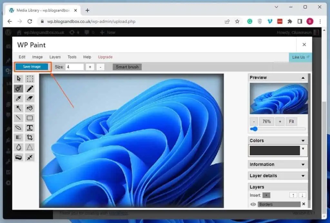Pick the Gradient tool
Screen dimensions: 330x223
click(18, 137)
